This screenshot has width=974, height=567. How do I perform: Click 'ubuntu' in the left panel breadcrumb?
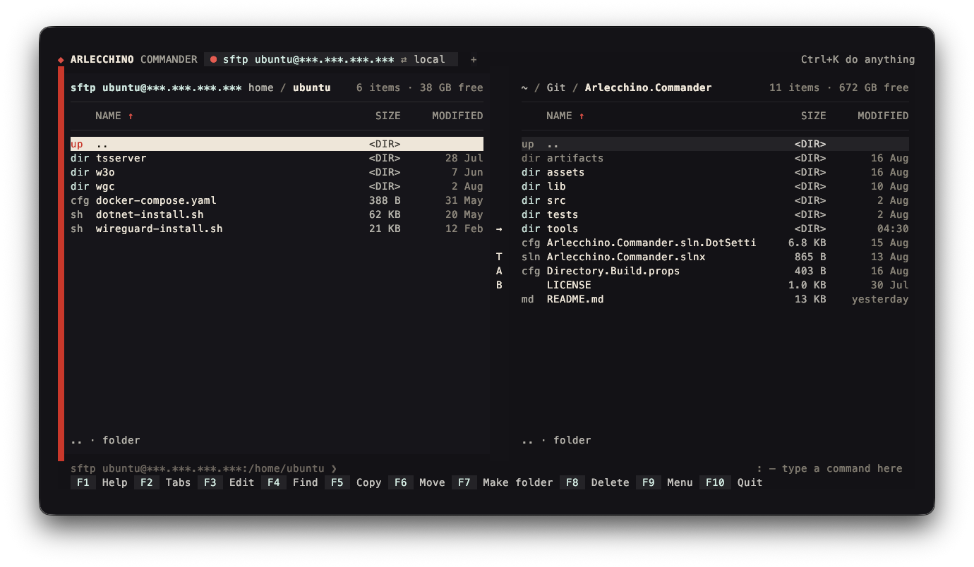coord(312,88)
